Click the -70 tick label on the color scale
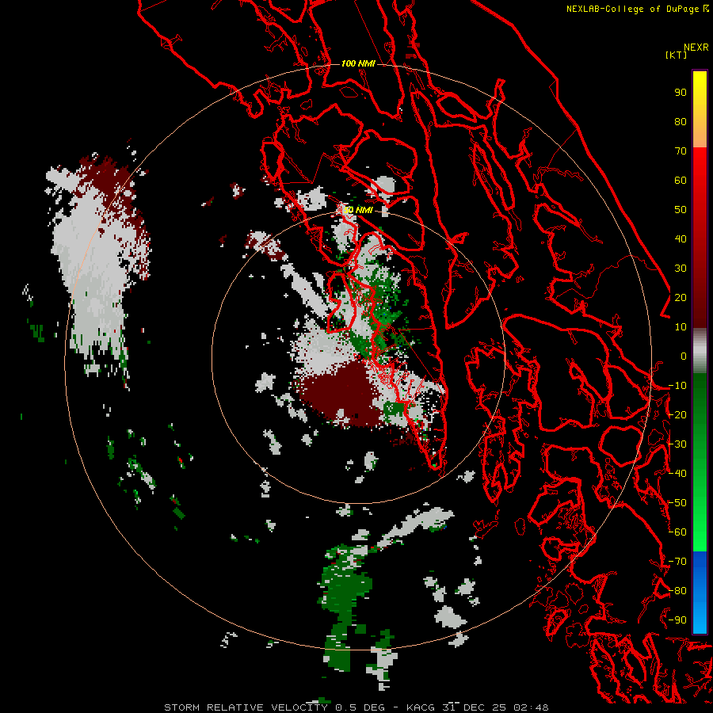 pos(677,562)
